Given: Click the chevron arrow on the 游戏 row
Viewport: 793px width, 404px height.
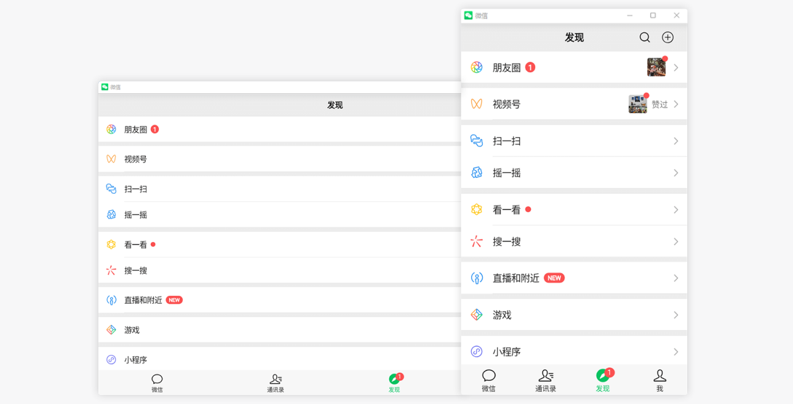Looking at the screenshot, I should 676,315.
